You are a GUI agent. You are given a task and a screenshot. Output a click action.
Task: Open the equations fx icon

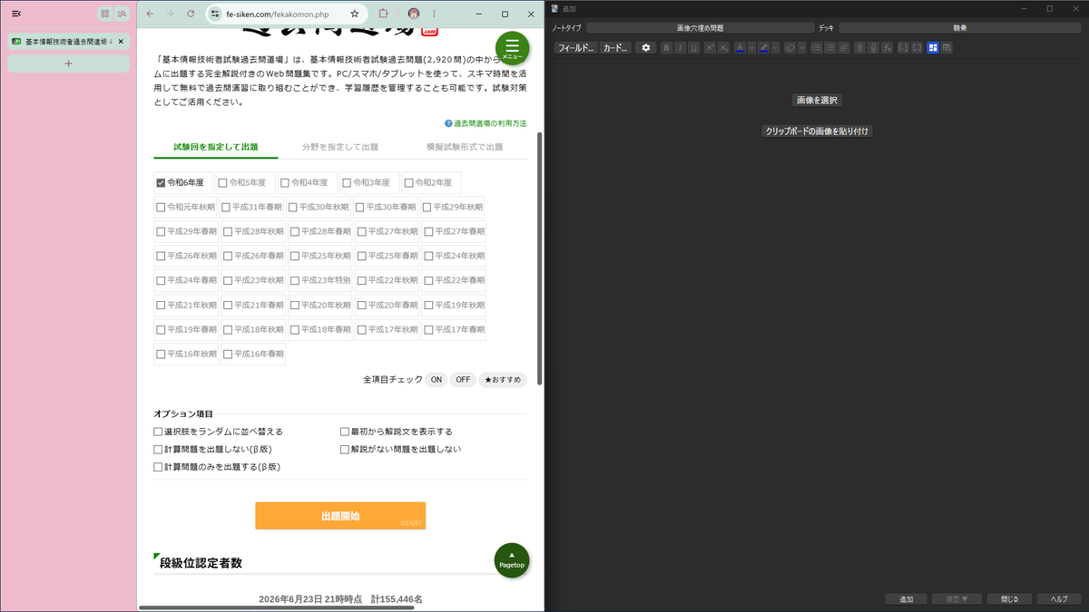click(x=887, y=48)
